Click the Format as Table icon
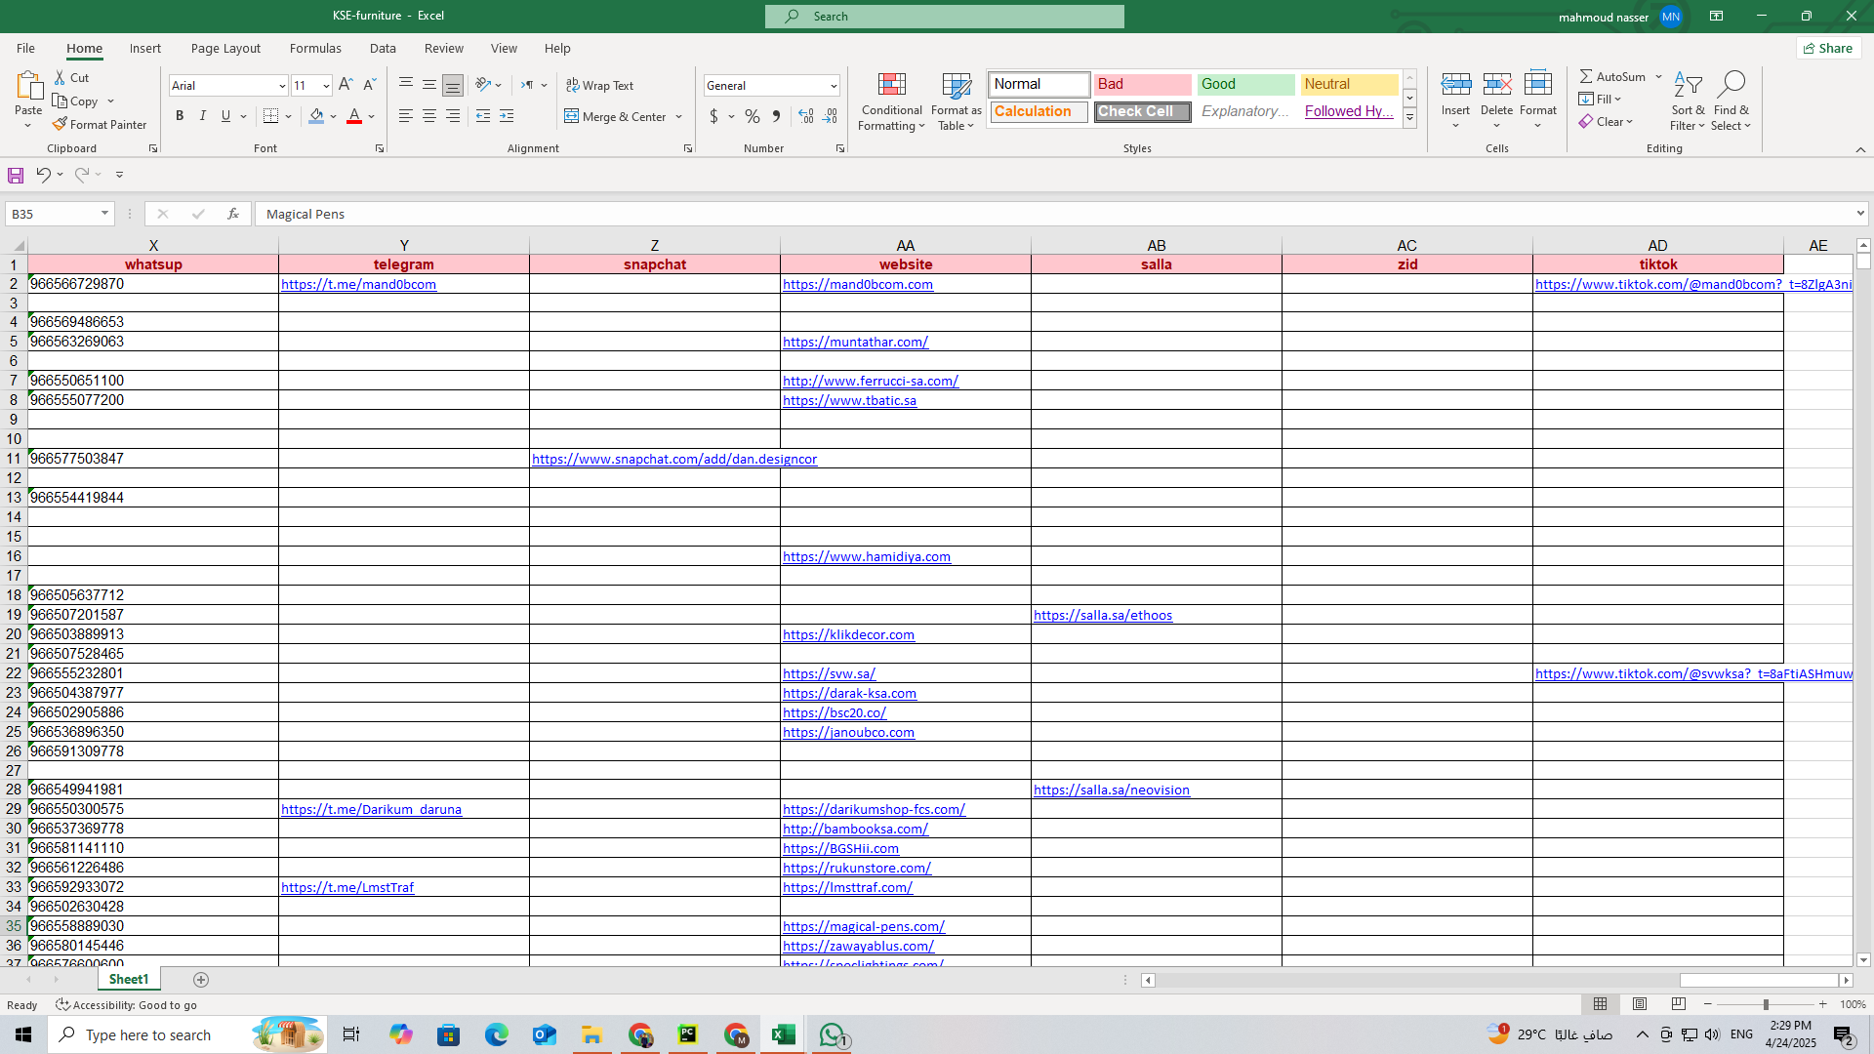Image resolution: width=1874 pixels, height=1054 pixels. pyautogui.click(x=956, y=85)
